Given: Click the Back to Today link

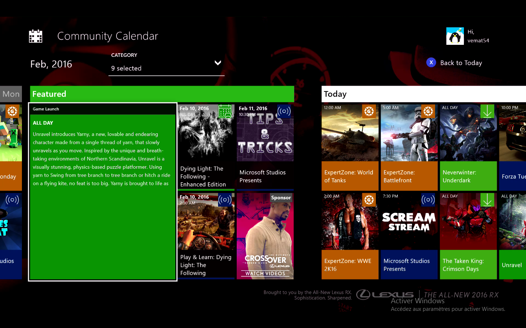Looking at the screenshot, I should [x=461, y=63].
